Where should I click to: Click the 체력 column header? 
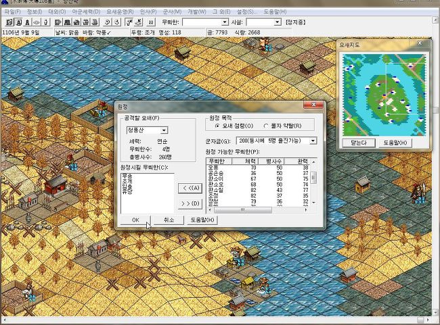pos(244,161)
